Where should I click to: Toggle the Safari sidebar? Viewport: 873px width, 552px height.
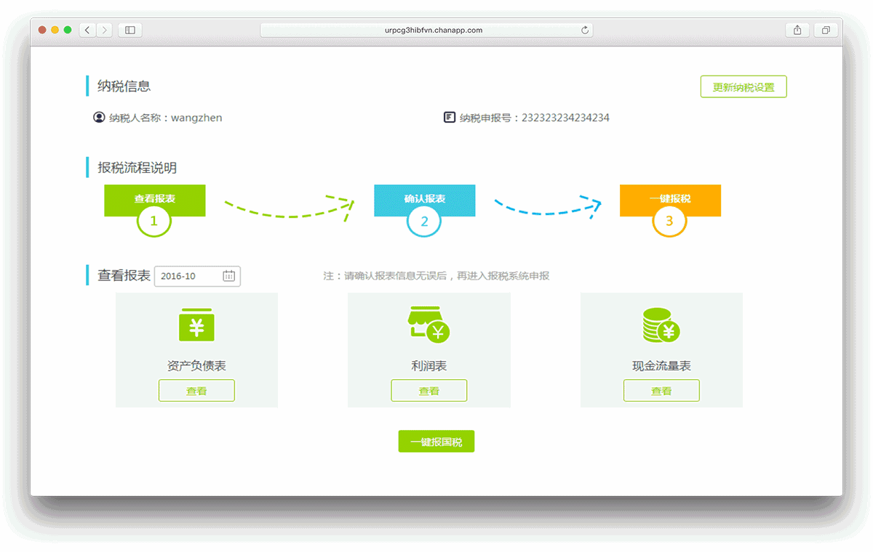tap(130, 30)
